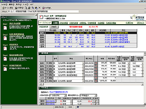Open the ツール menu

26,5
